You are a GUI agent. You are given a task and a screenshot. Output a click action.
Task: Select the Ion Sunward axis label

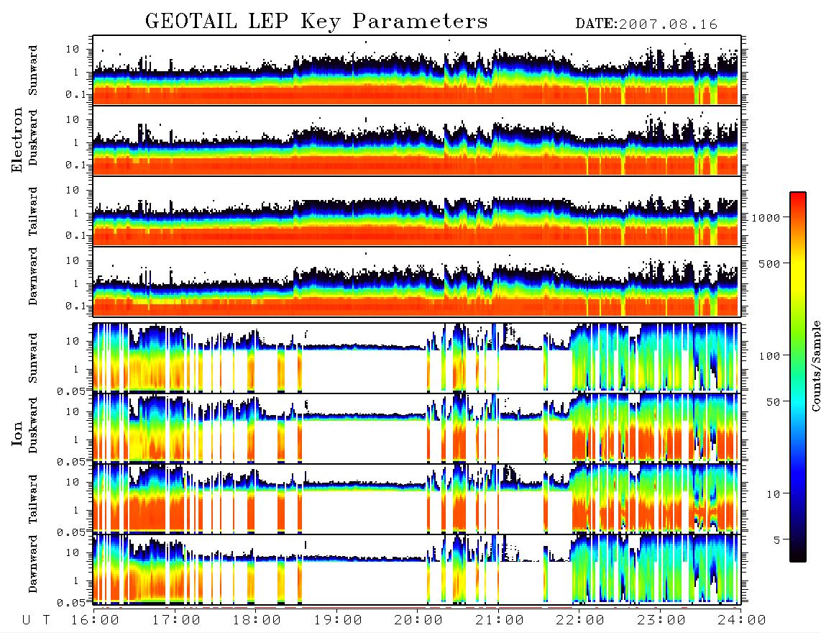click(x=33, y=358)
